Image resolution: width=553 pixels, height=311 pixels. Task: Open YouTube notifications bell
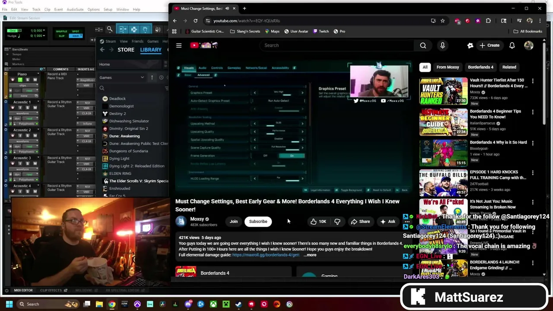click(512, 45)
